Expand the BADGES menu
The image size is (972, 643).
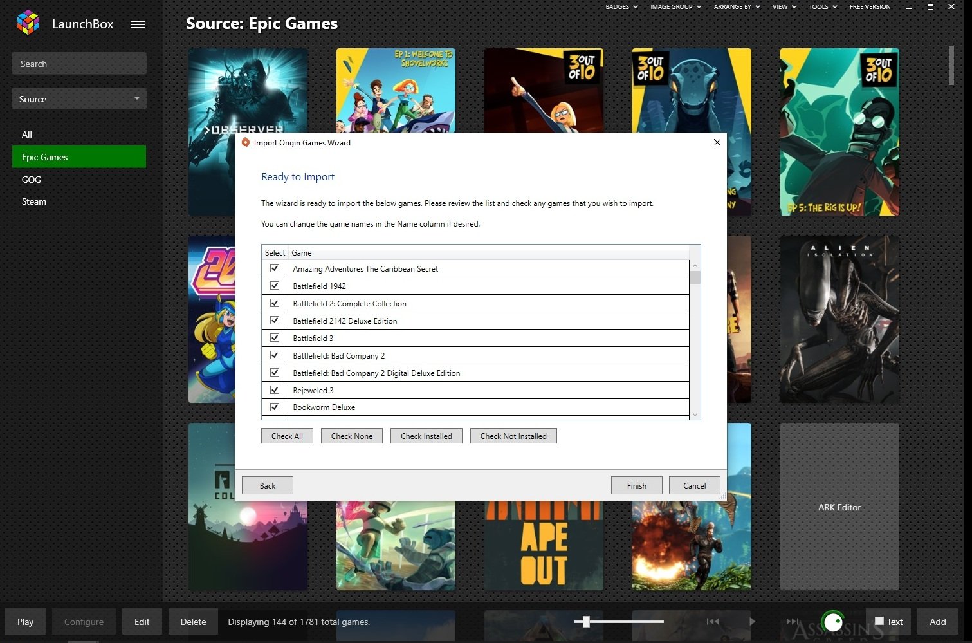[621, 7]
